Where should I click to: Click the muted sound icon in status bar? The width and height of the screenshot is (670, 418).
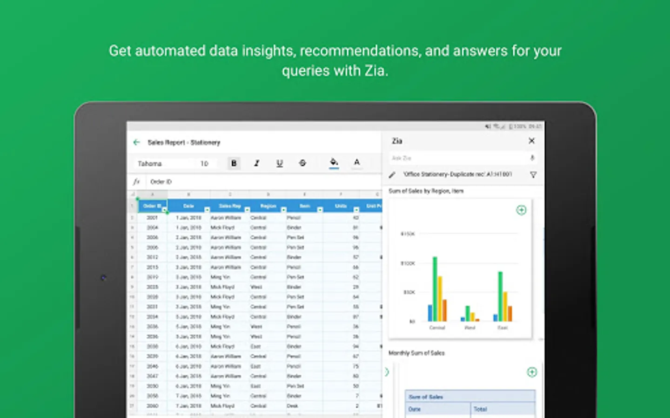point(488,126)
